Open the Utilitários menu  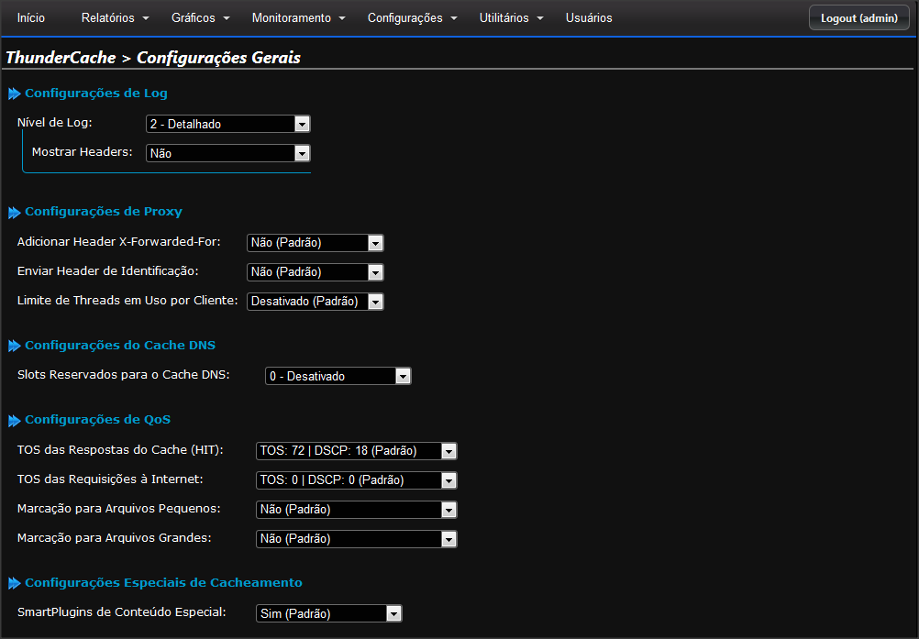[511, 18]
